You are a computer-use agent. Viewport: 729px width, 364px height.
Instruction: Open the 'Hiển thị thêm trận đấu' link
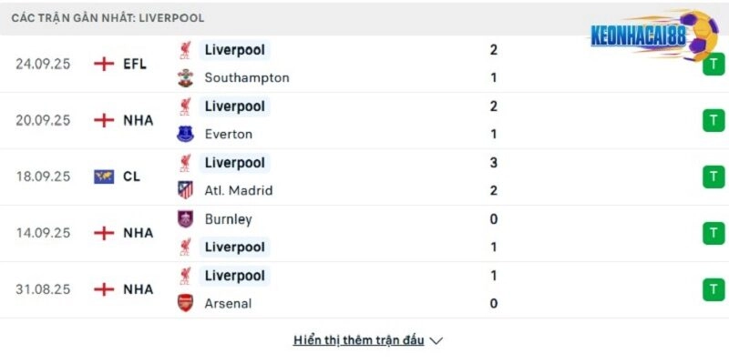[x=359, y=340]
